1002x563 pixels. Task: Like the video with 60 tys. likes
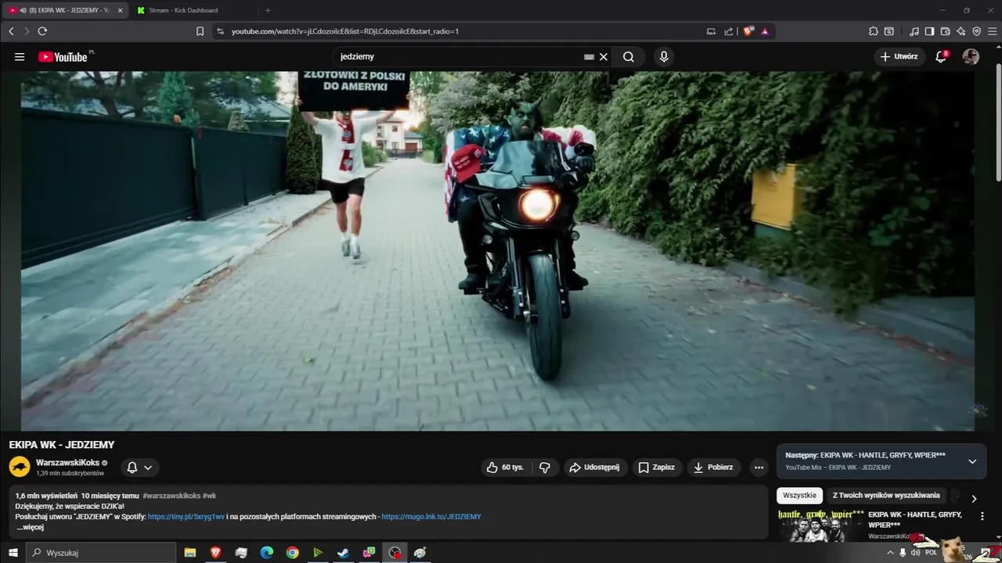coord(506,468)
